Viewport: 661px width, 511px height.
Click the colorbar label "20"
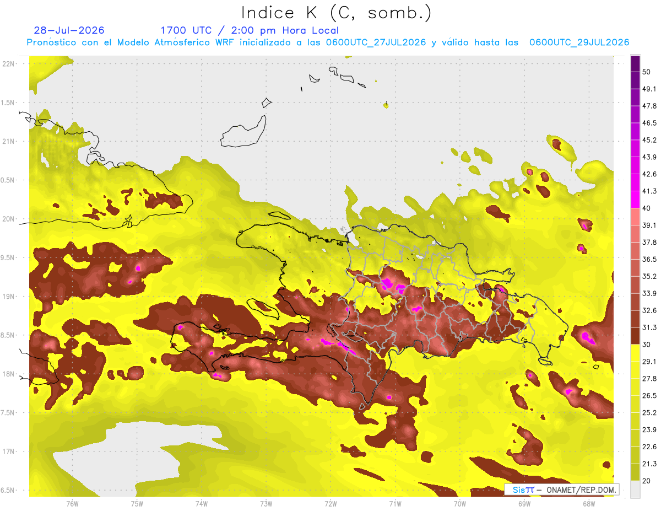647,481
